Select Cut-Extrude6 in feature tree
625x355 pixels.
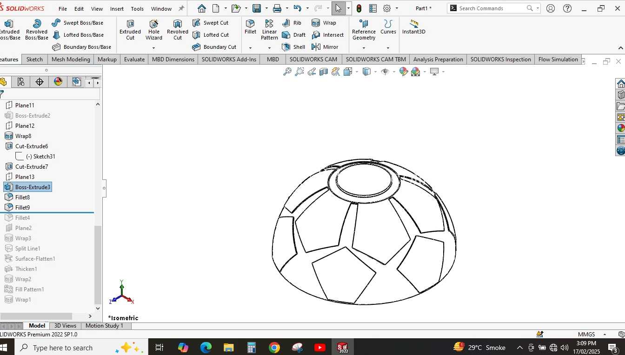tap(27, 146)
